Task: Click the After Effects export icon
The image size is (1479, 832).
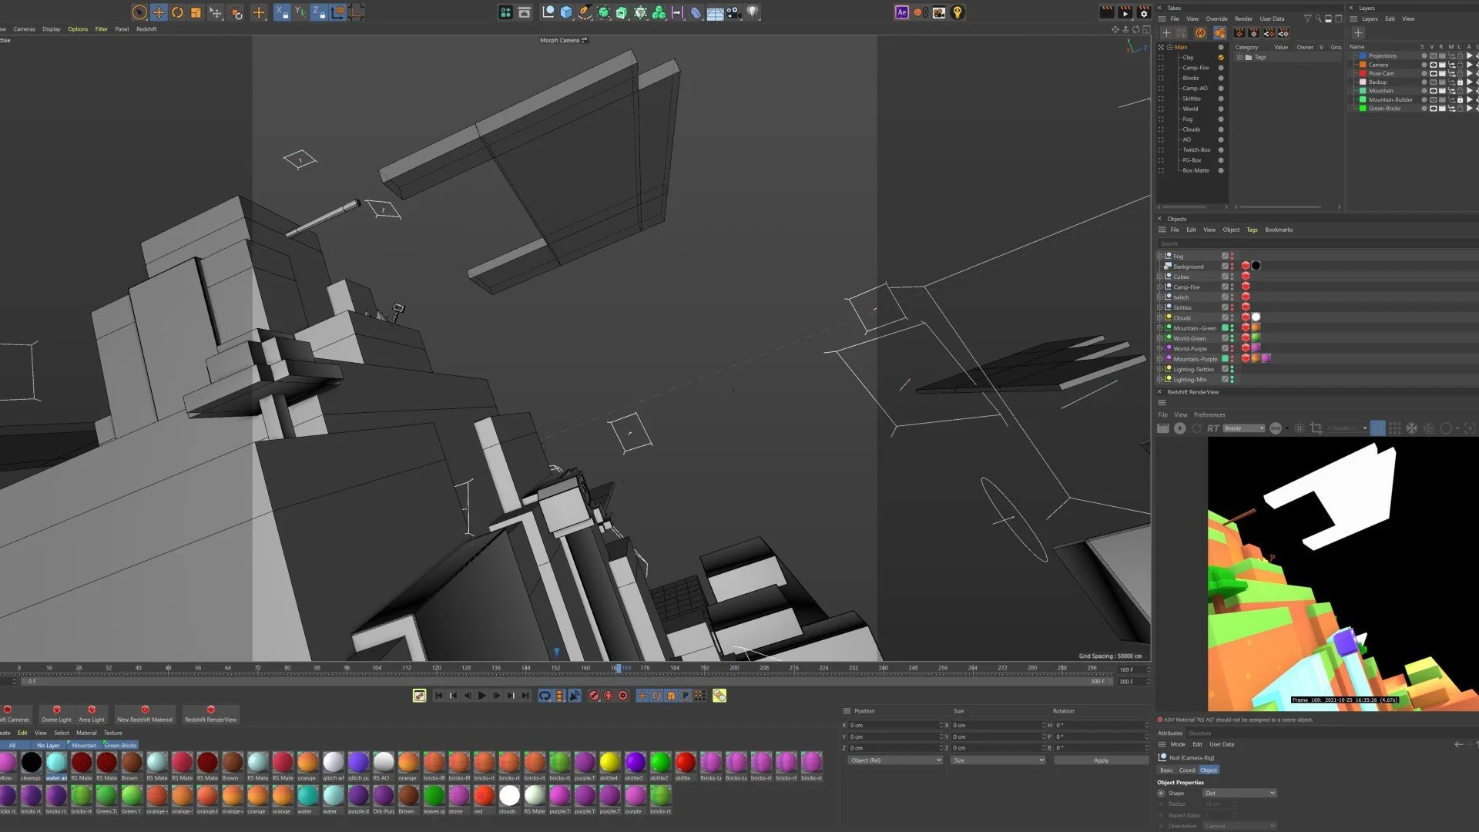Action: (x=901, y=12)
